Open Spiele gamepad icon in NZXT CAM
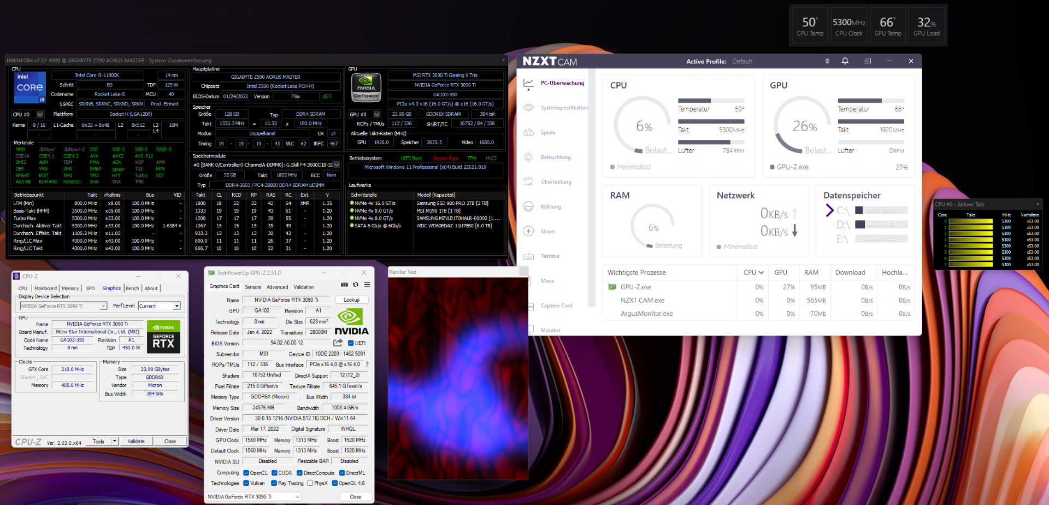The image size is (1049, 505). 528,132
